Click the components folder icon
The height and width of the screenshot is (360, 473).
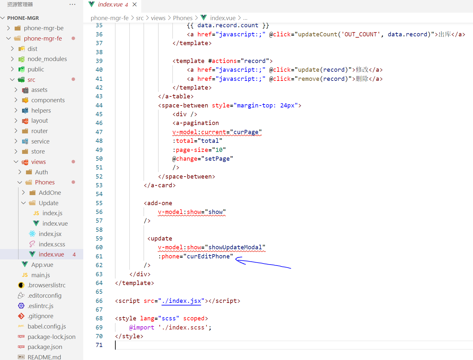pyautogui.click(x=25, y=100)
